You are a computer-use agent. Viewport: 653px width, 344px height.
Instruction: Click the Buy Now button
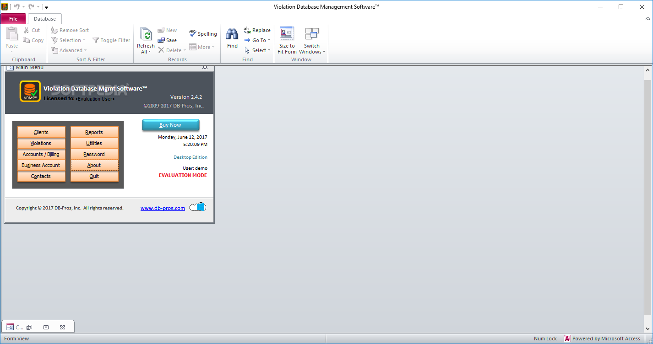coord(170,125)
